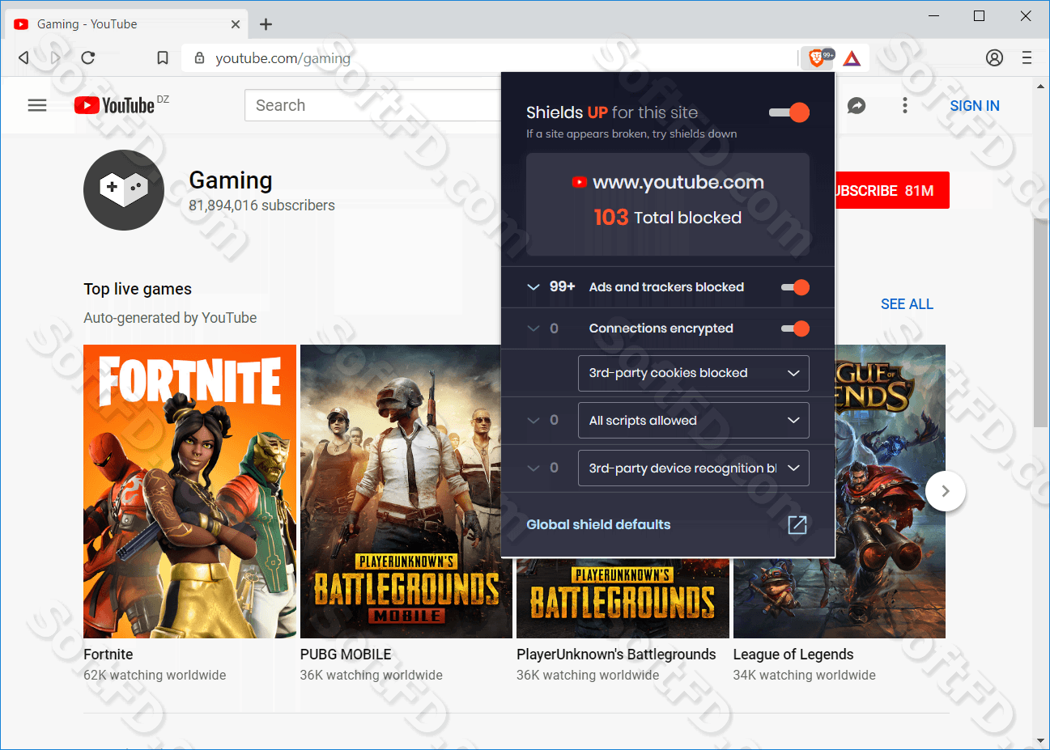
Task: Click League of Legends title link
Action: (793, 655)
